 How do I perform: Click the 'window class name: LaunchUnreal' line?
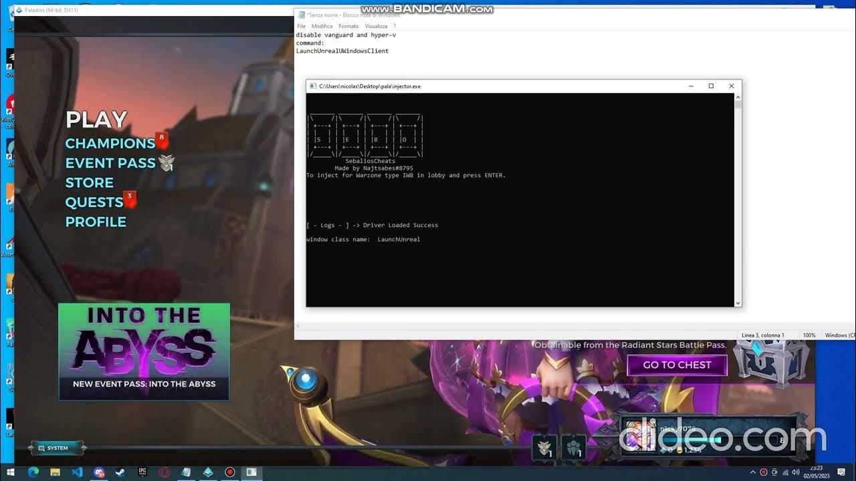(363, 239)
